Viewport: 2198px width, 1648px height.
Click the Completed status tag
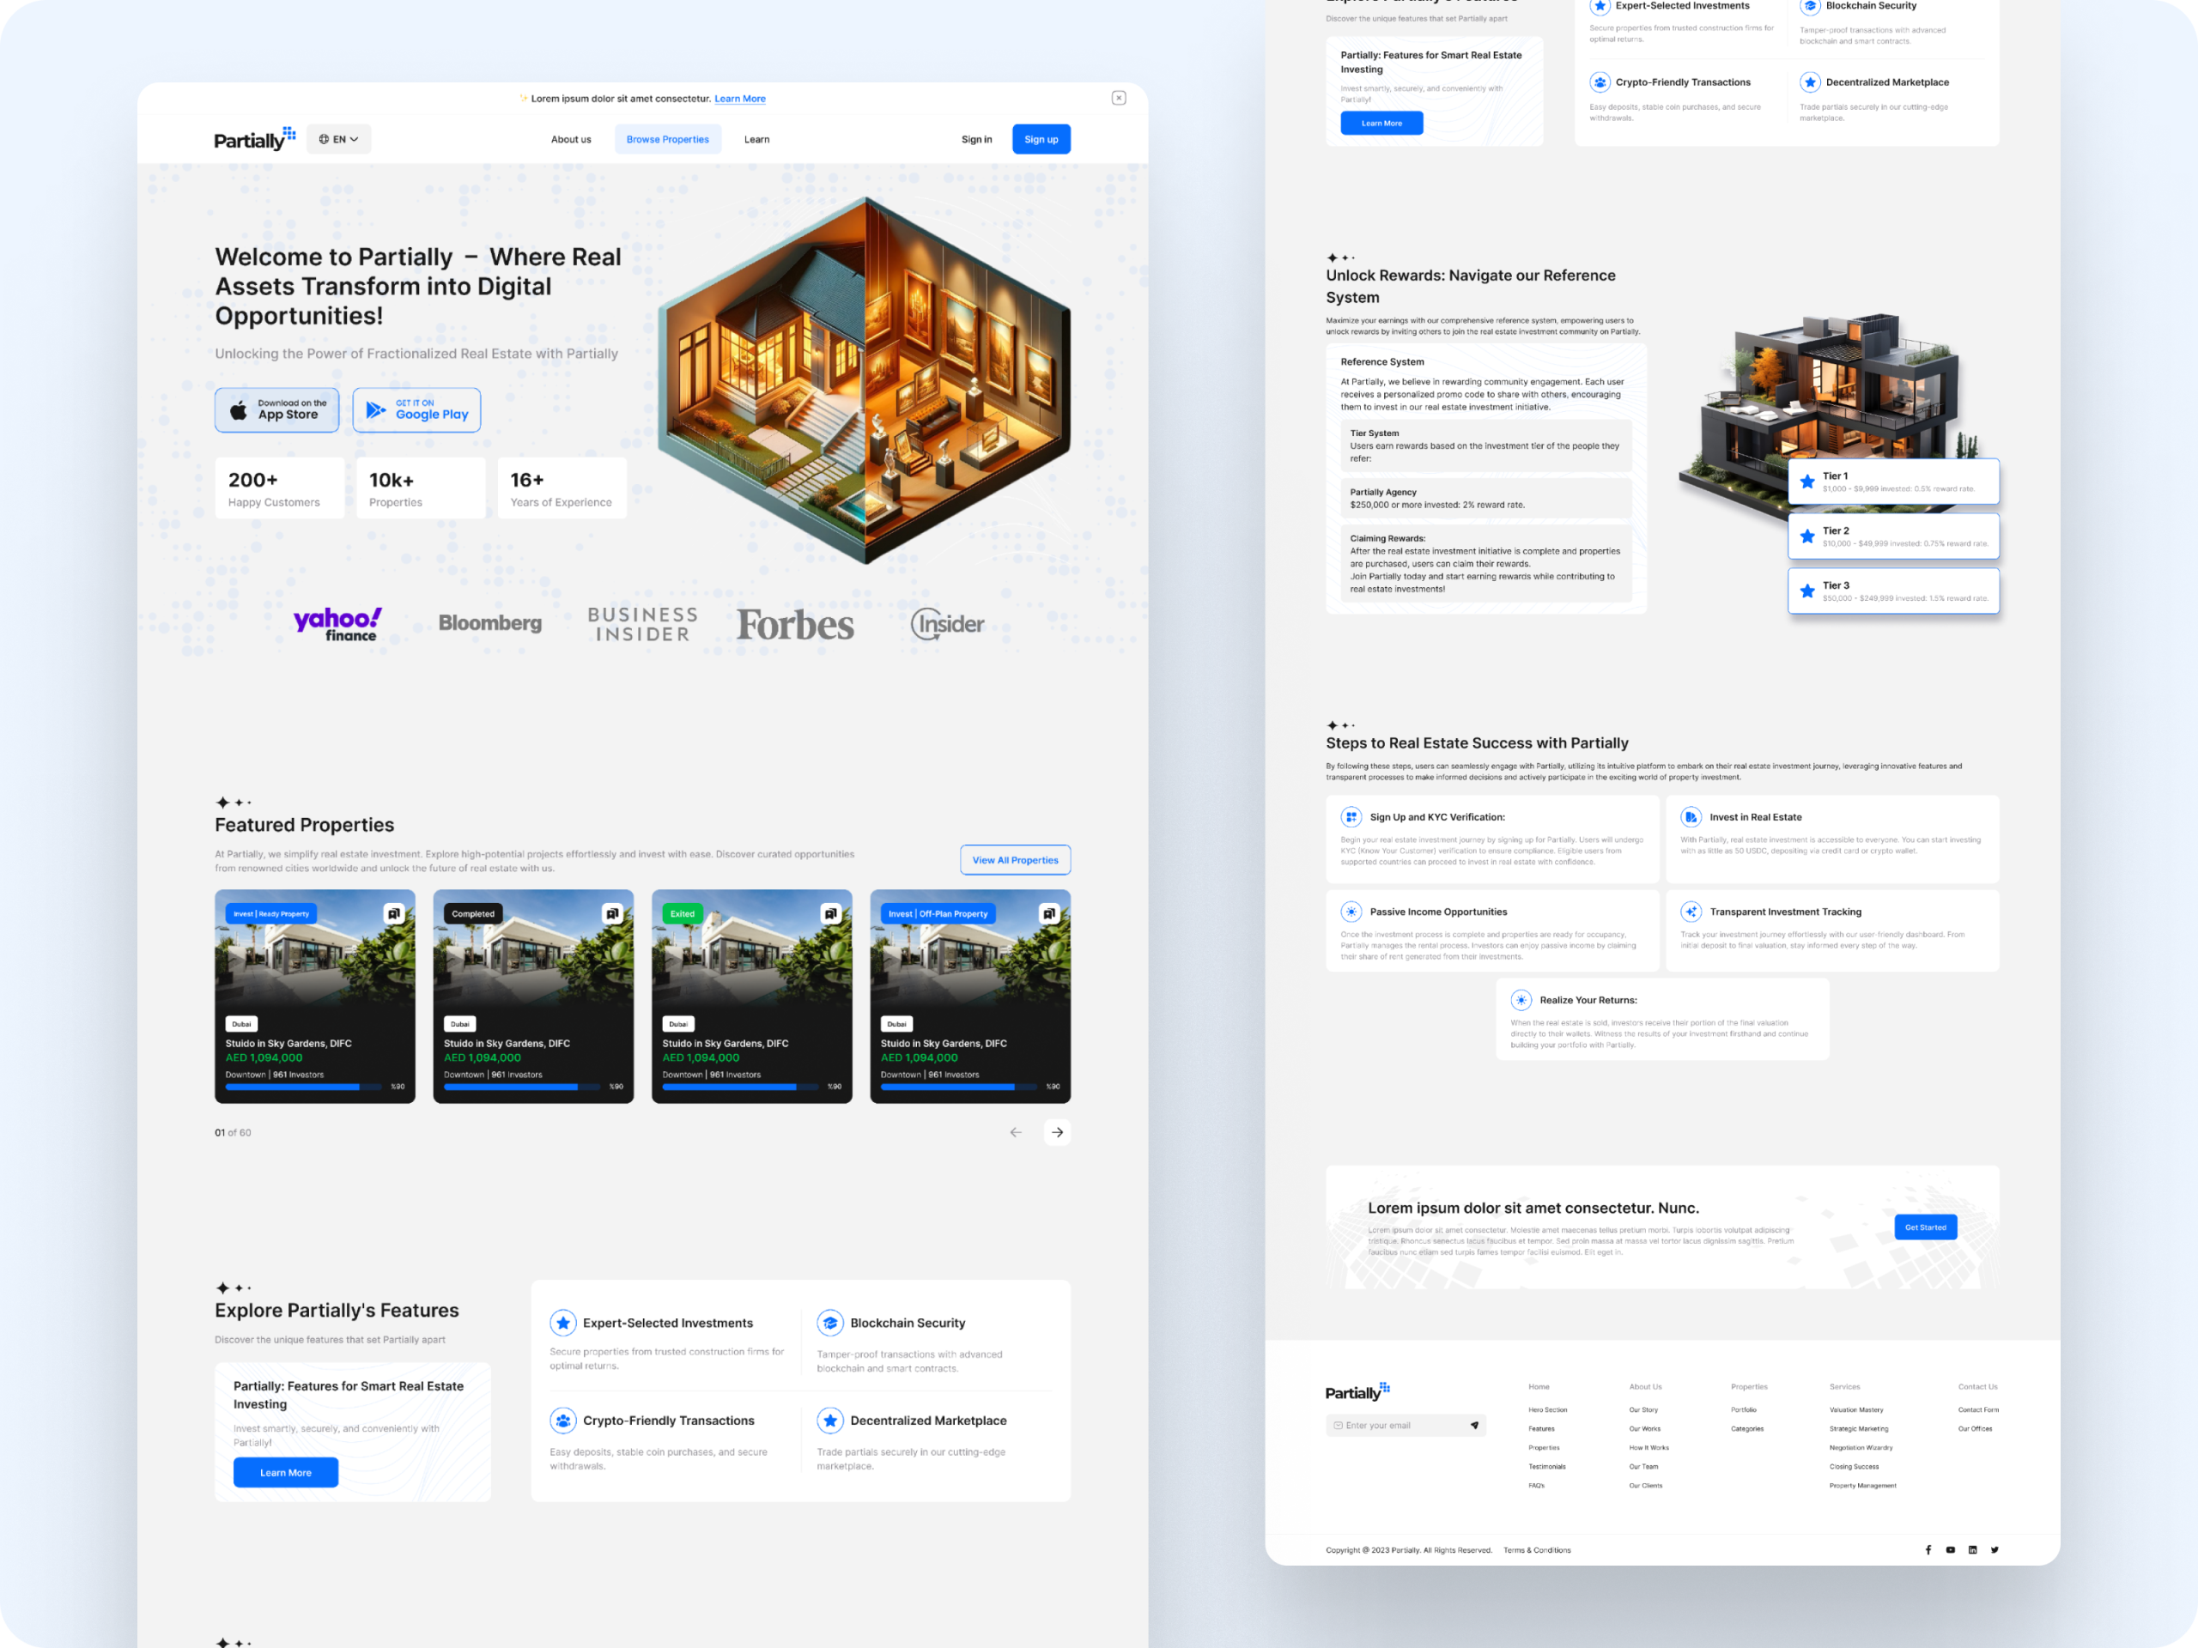[x=473, y=914]
